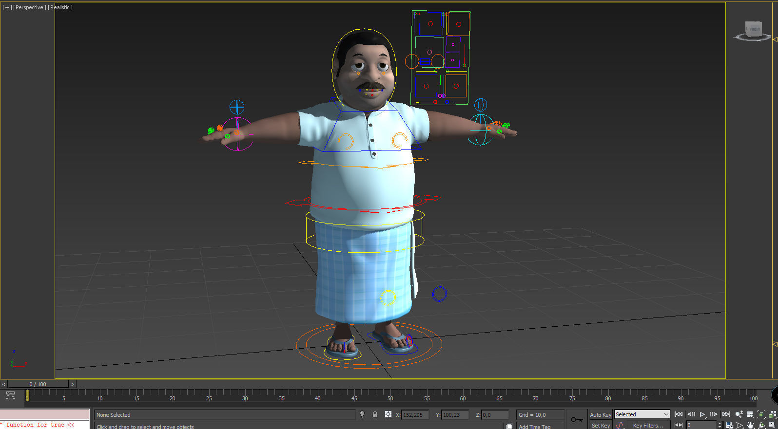
Task: Select the left hand cyan crosshair control
Action: tap(237, 107)
